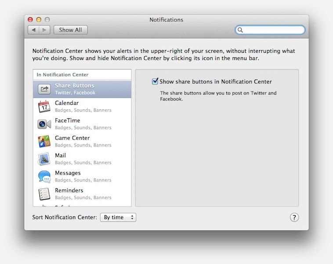Open the Sort Notification Center dropdown

[x=118, y=217]
